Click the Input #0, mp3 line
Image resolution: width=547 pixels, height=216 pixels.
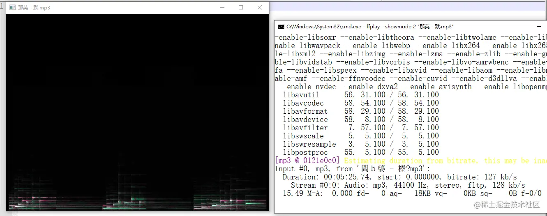tap(353, 169)
